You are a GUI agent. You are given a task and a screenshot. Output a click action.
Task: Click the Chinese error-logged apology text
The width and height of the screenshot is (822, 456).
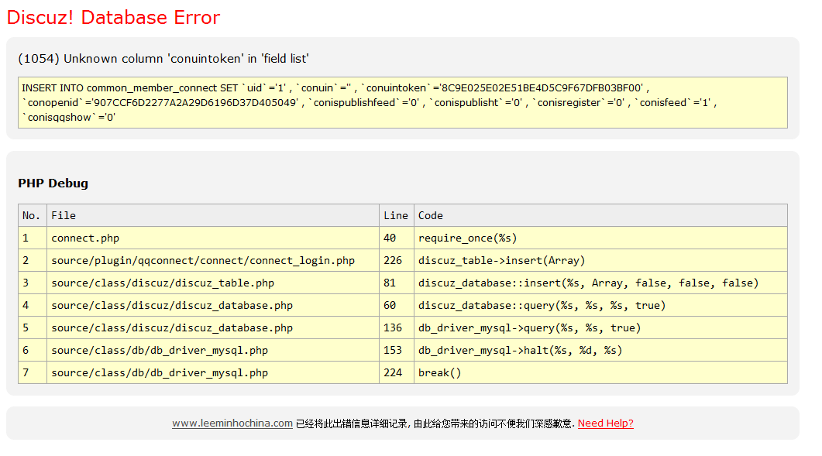point(435,423)
